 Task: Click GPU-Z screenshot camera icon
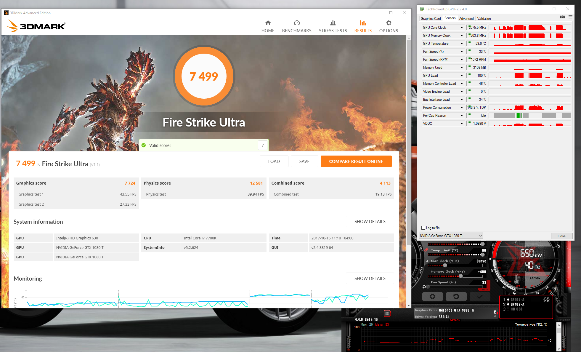point(562,17)
